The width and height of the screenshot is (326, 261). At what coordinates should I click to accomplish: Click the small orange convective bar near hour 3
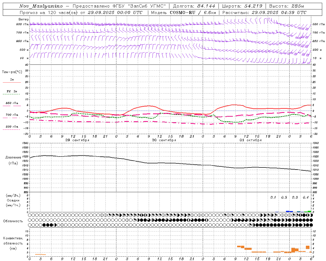point(40,254)
